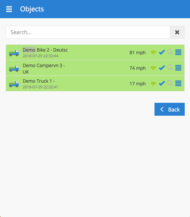Open details list menu for Demo Campervn 3
The height and width of the screenshot is (217, 190).
[178, 68]
